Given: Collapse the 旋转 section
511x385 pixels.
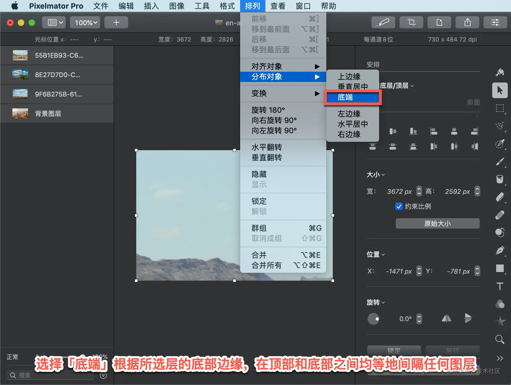Looking at the screenshot, I should click(376, 302).
